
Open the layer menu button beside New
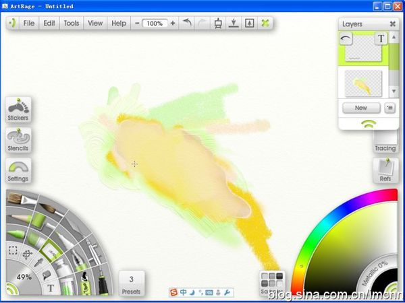pyautogui.click(x=389, y=108)
